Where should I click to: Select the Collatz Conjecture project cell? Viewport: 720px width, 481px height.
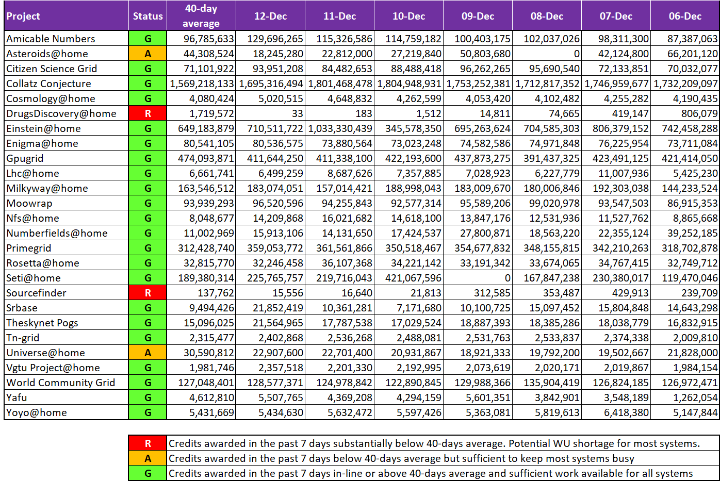pos(67,84)
